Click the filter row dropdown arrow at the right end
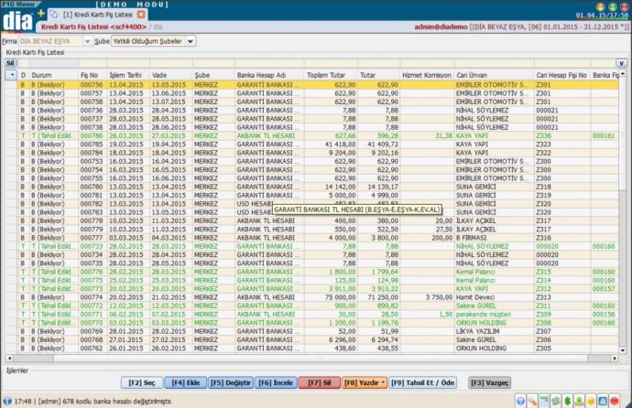Image resolution: width=632 pixels, height=408 pixels. click(621, 63)
